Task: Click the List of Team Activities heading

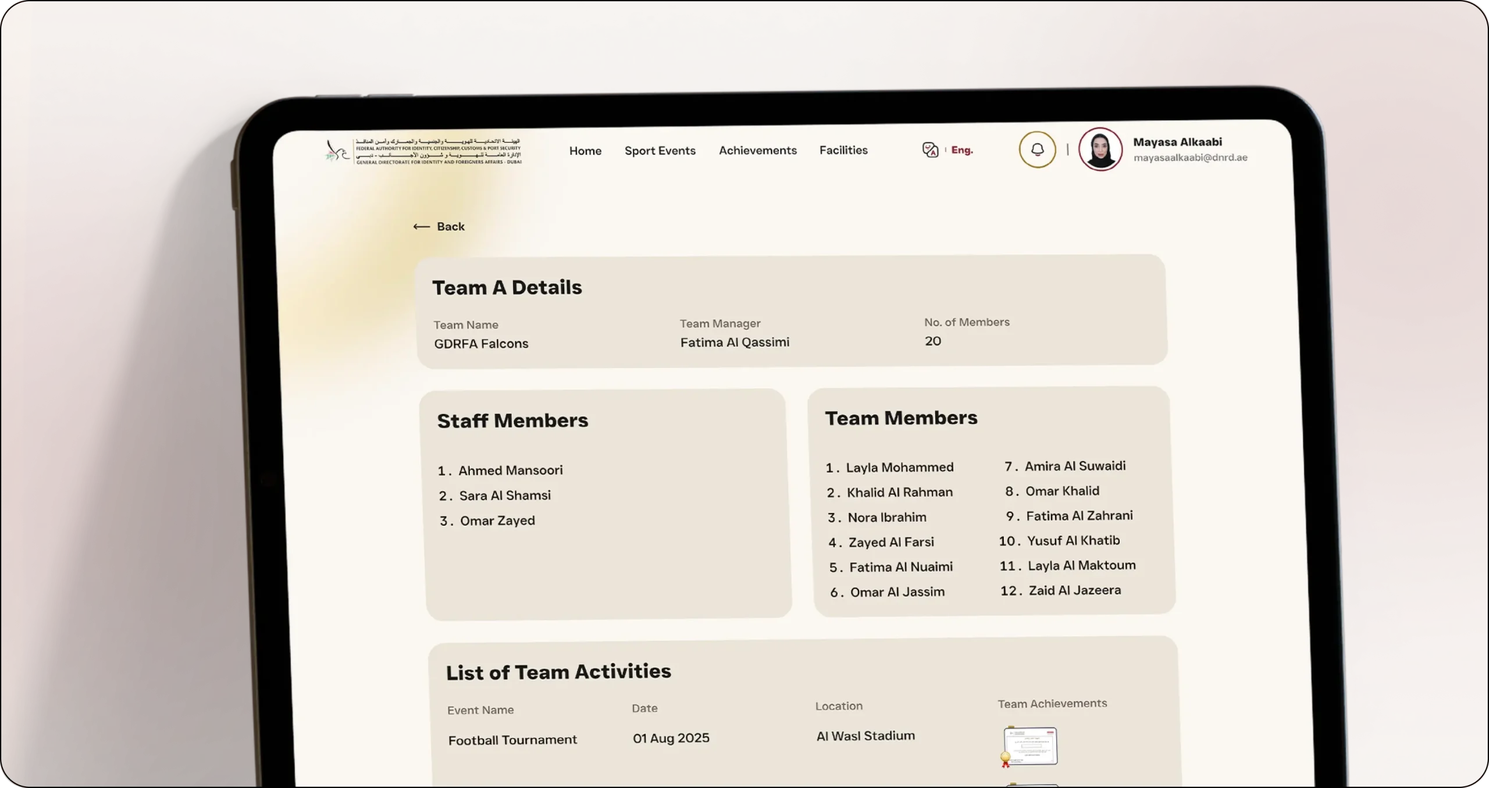Action: (x=558, y=672)
